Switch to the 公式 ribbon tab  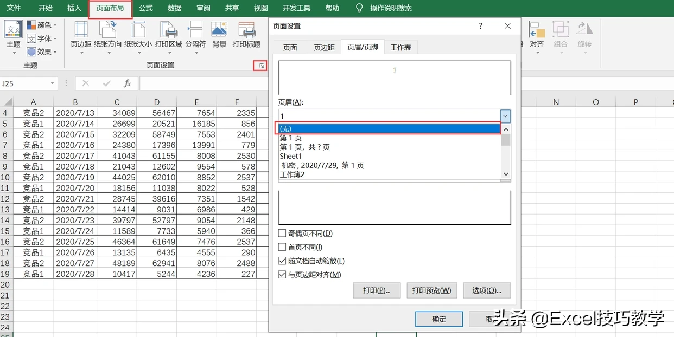point(145,8)
